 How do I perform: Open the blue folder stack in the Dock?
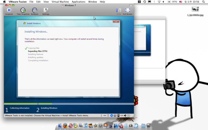pos(143,125)
